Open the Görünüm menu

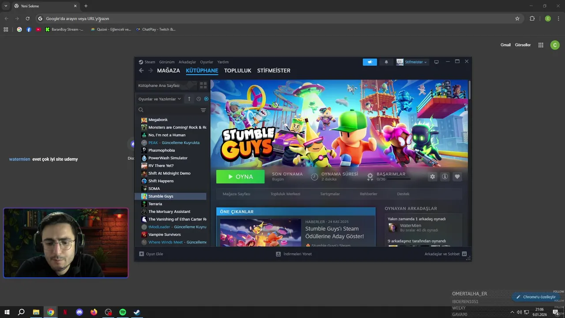(167, 62)
